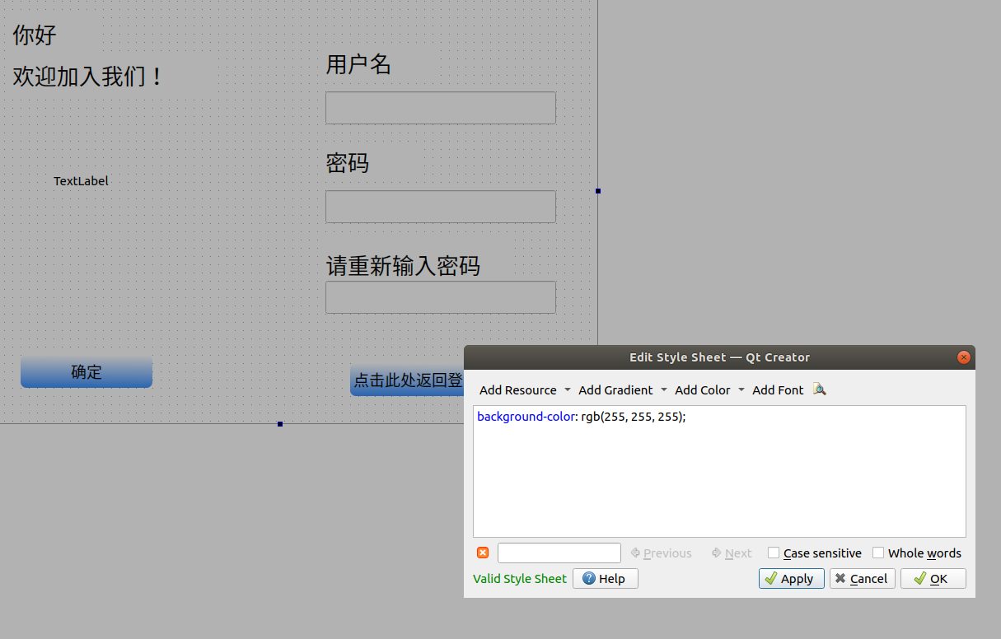Click the 点击此处返回登 button on the form

tap(407, 380)
